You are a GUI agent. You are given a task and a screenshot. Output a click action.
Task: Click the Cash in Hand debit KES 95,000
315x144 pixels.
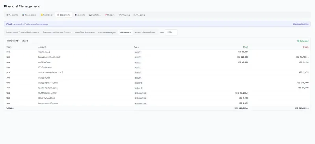point(243,52)
